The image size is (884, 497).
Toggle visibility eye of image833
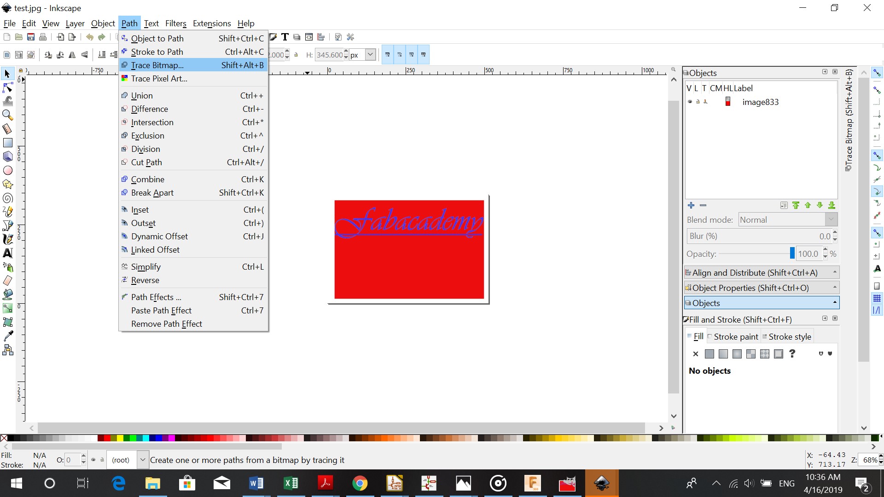click(690, 102)
